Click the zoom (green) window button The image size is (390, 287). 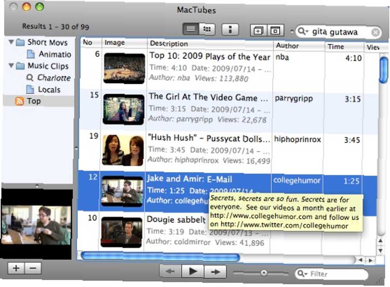coord(39,7)
